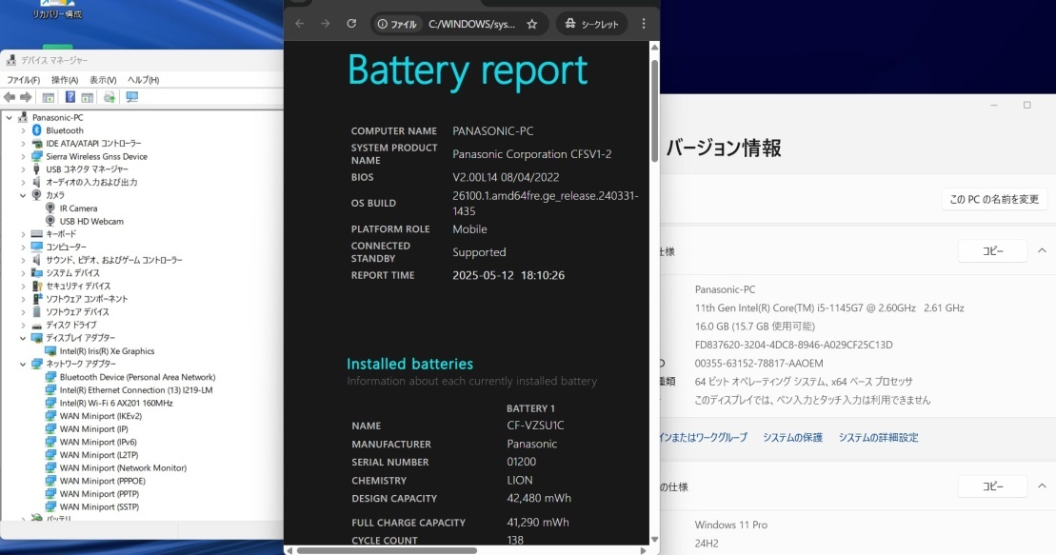Click Windows 11 Pro edition text
This screenshot has height=555, width=1056.
(x=730, y=525)
